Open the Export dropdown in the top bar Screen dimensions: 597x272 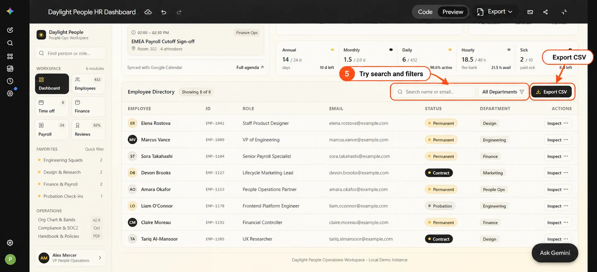click(496, 12)
